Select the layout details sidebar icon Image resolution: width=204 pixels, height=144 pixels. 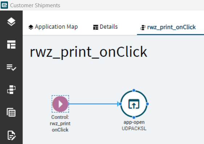click(x=11, y=45)
